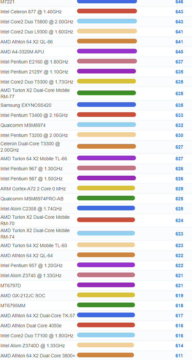Open Intel Pentium T3200 @ 2.00GHz

tap(34, 136)
